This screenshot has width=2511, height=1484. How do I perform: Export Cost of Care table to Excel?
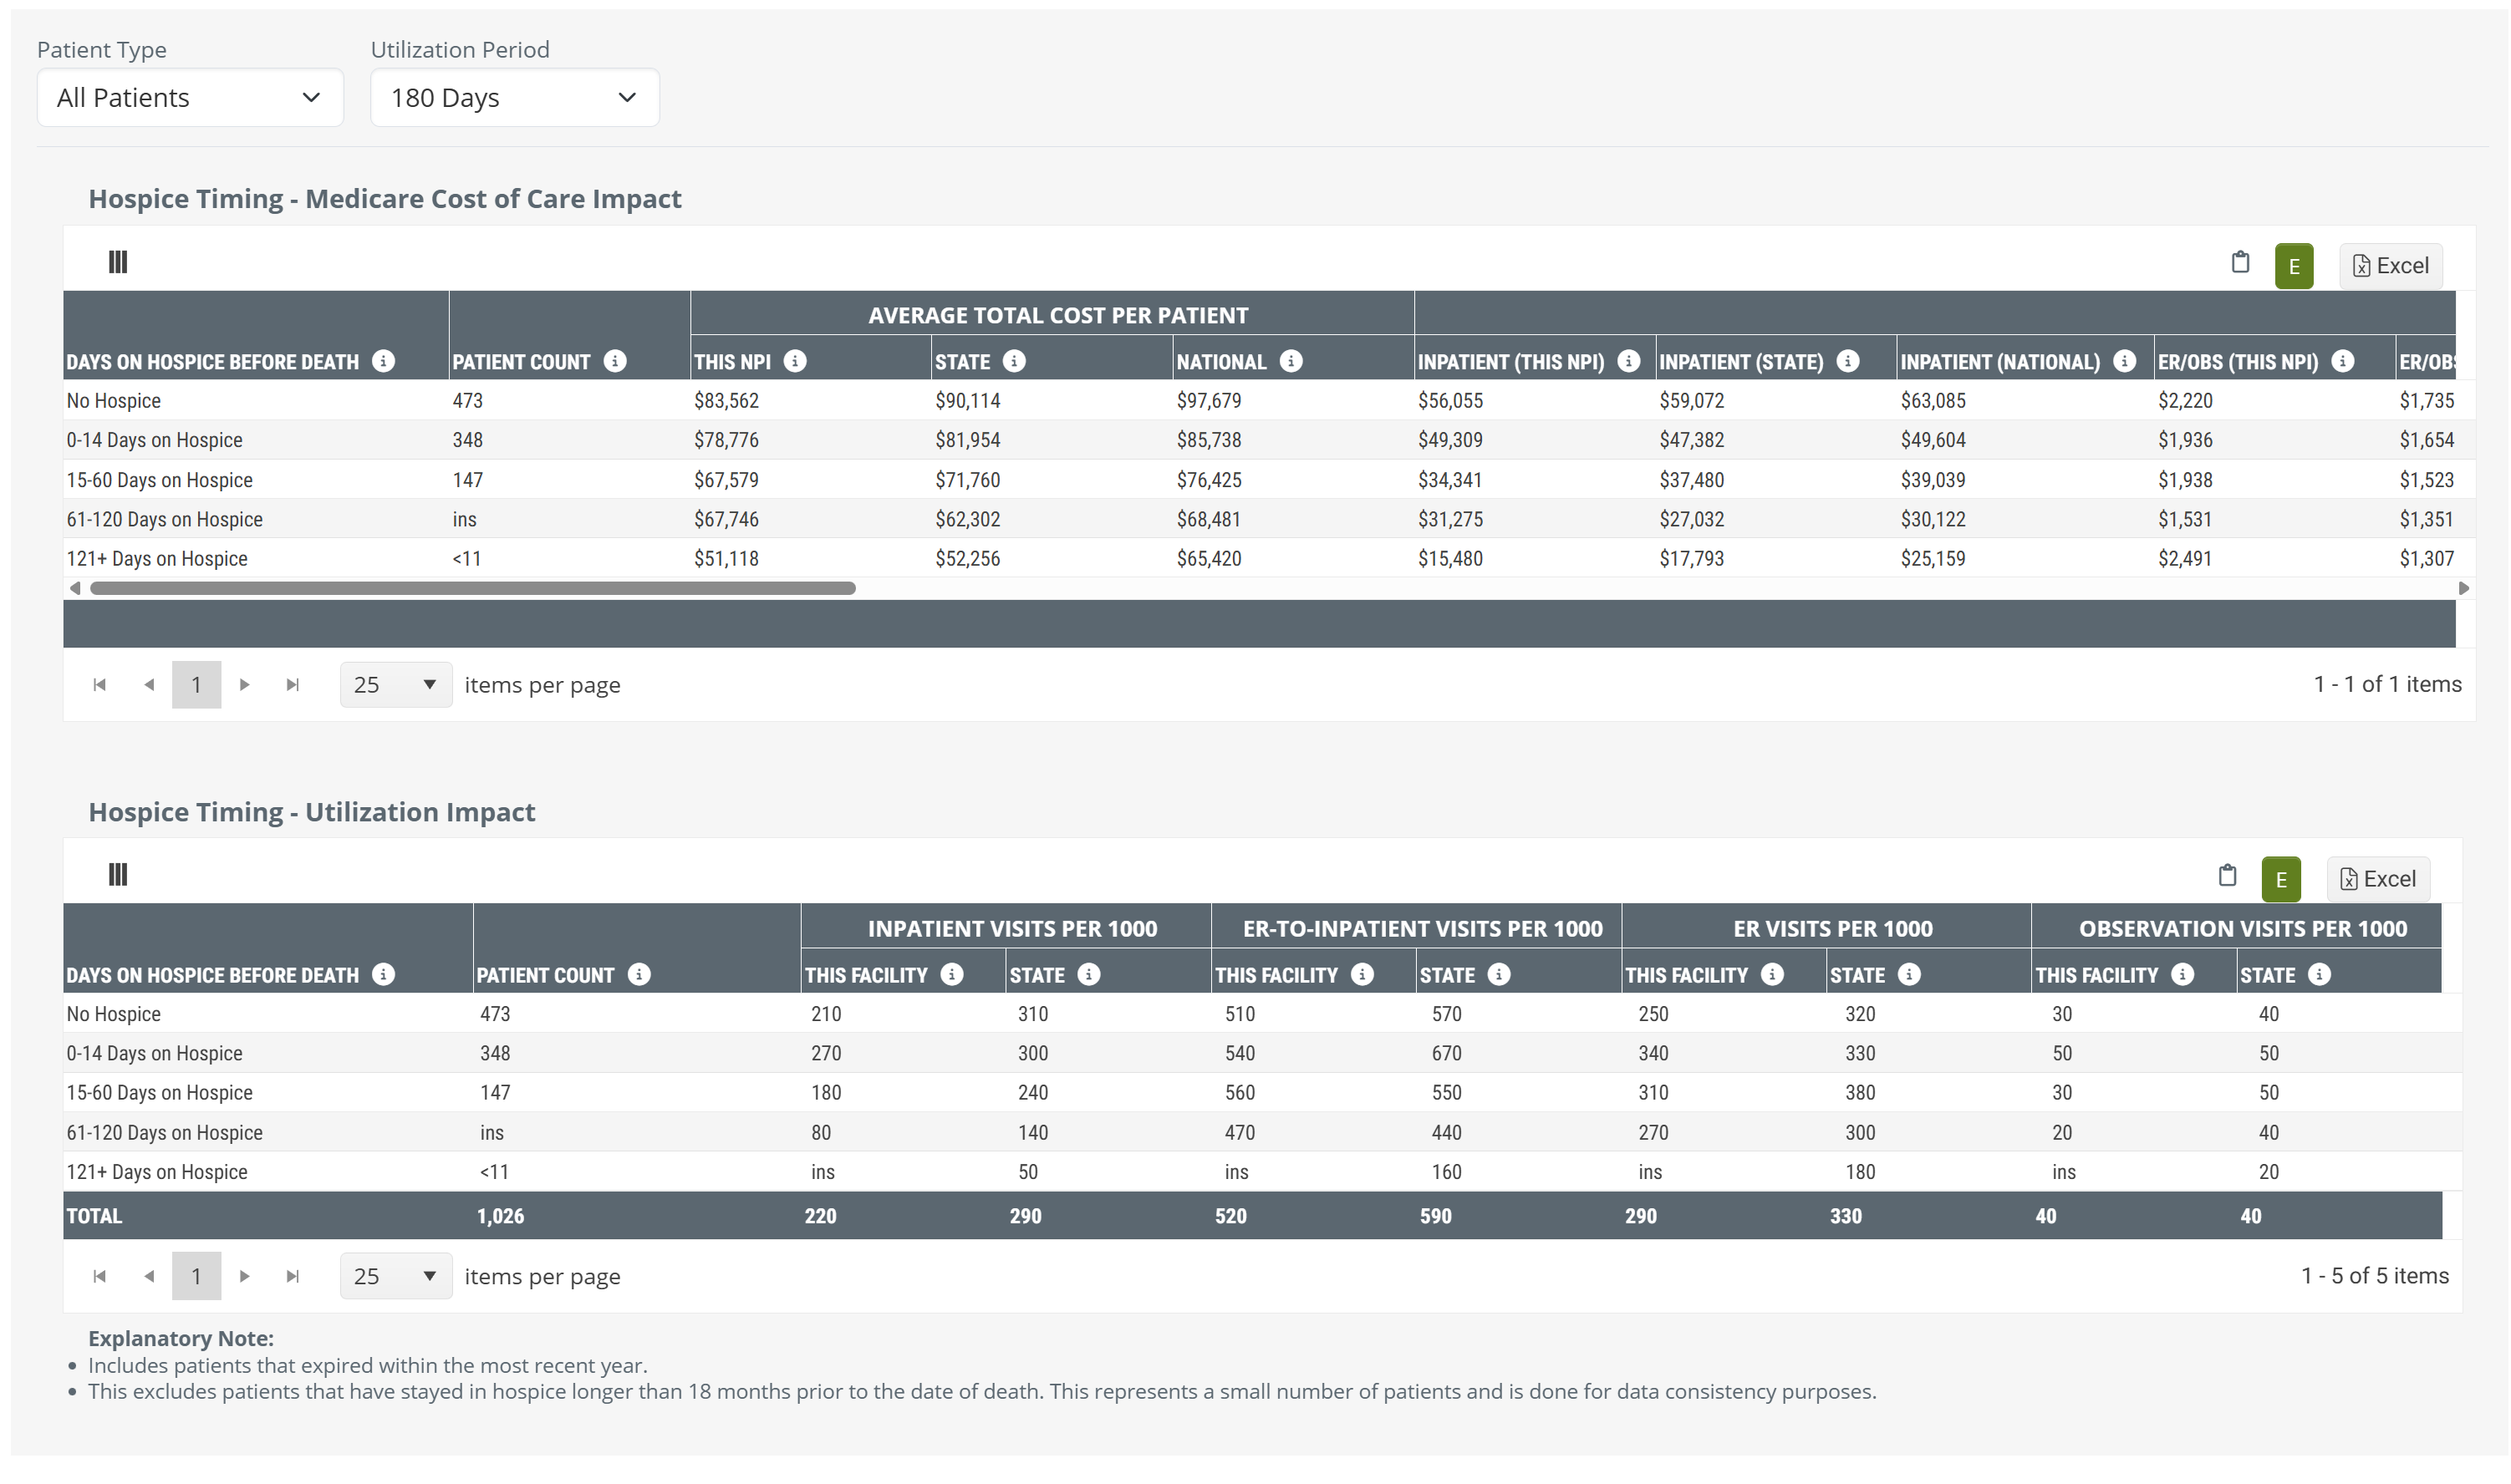(2389, 266)
